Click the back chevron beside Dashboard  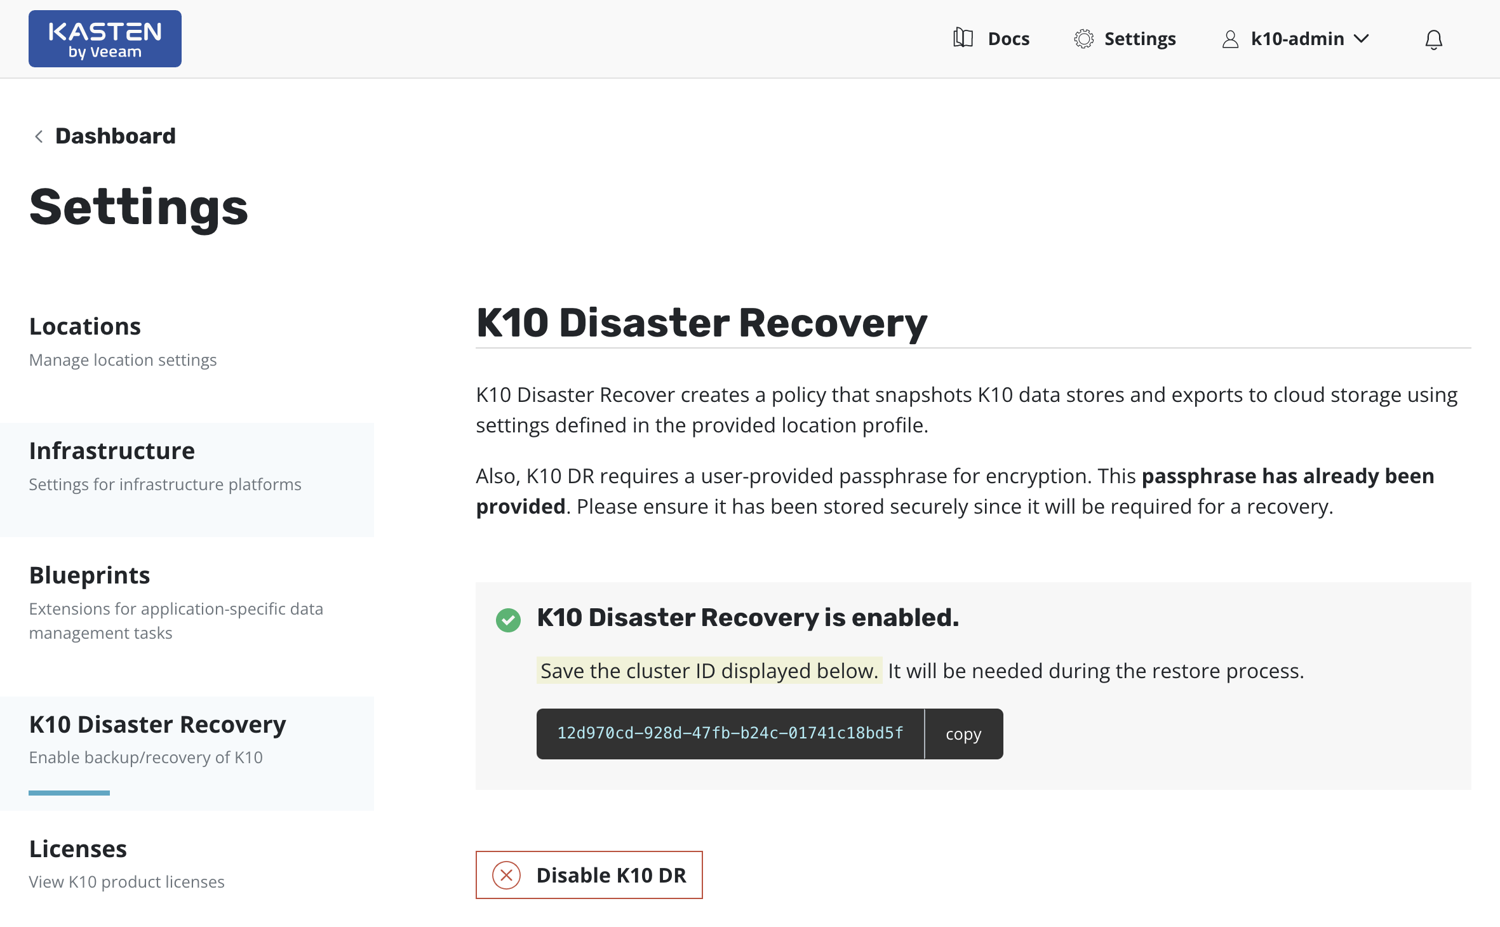click(39, 137)
